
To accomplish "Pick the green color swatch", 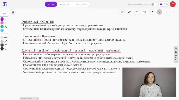I will coord(2,27).
